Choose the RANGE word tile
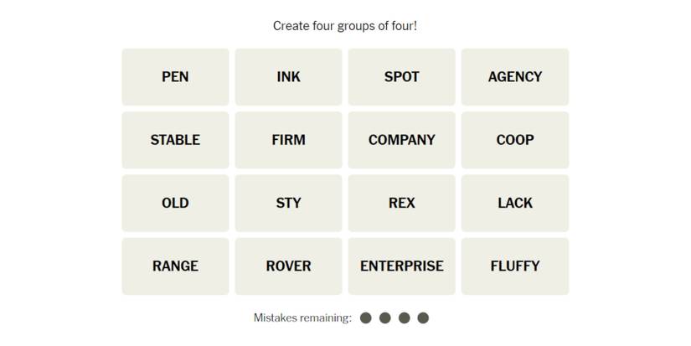Viewport: 691px width, 346px height. pyautogui.click(x=175, y=266)
